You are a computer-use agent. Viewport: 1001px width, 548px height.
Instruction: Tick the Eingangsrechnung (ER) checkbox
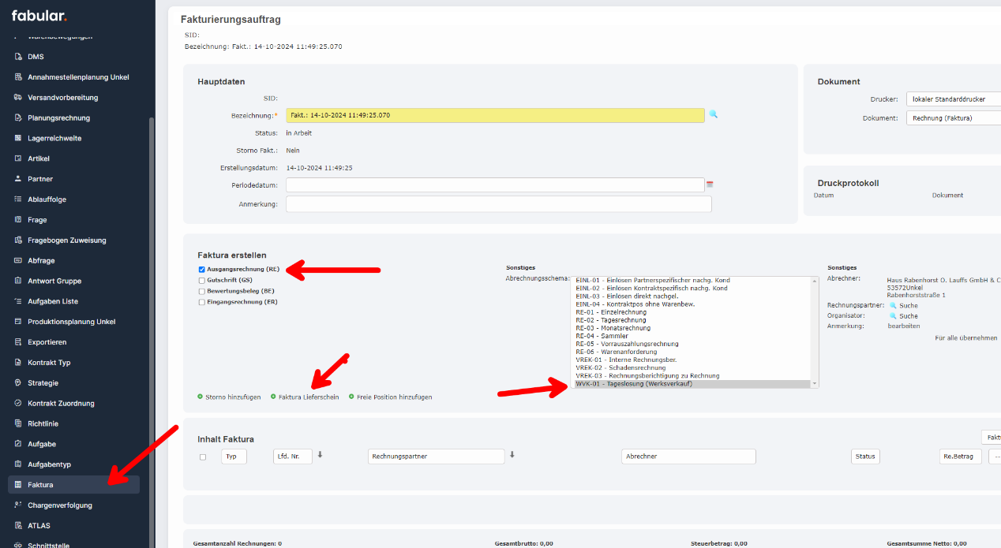202,302
